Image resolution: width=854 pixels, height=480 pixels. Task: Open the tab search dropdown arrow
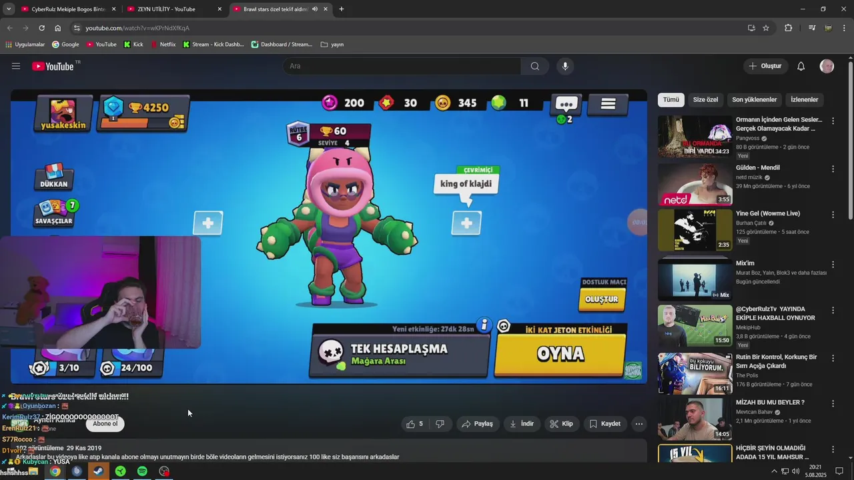click(9, 9)
